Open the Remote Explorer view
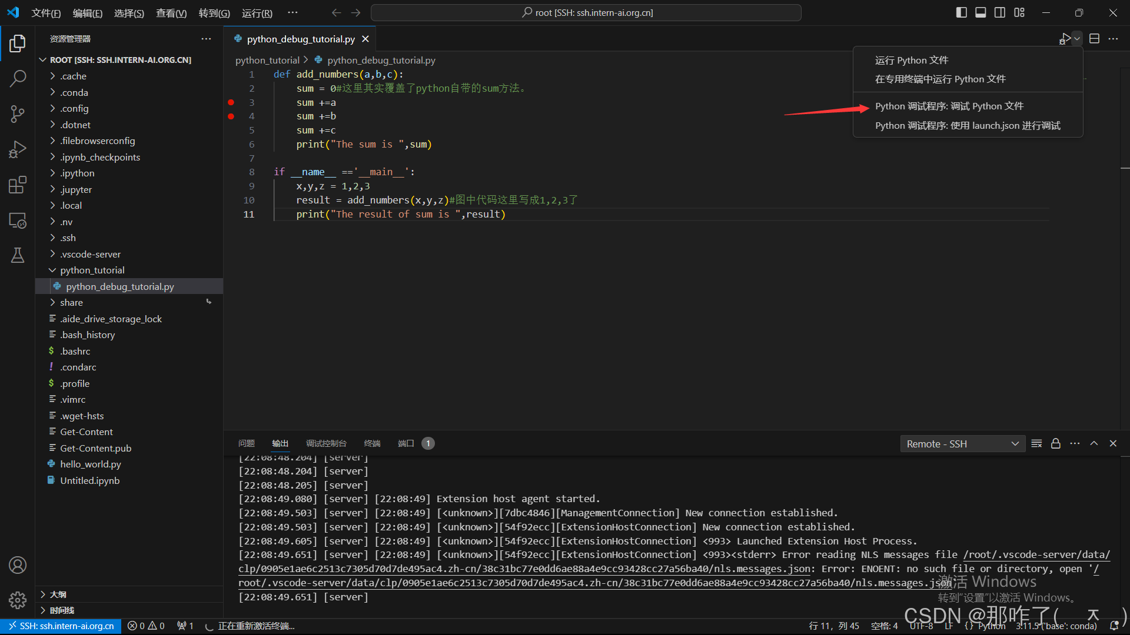 pyautogui.click(x=18, y=220)
